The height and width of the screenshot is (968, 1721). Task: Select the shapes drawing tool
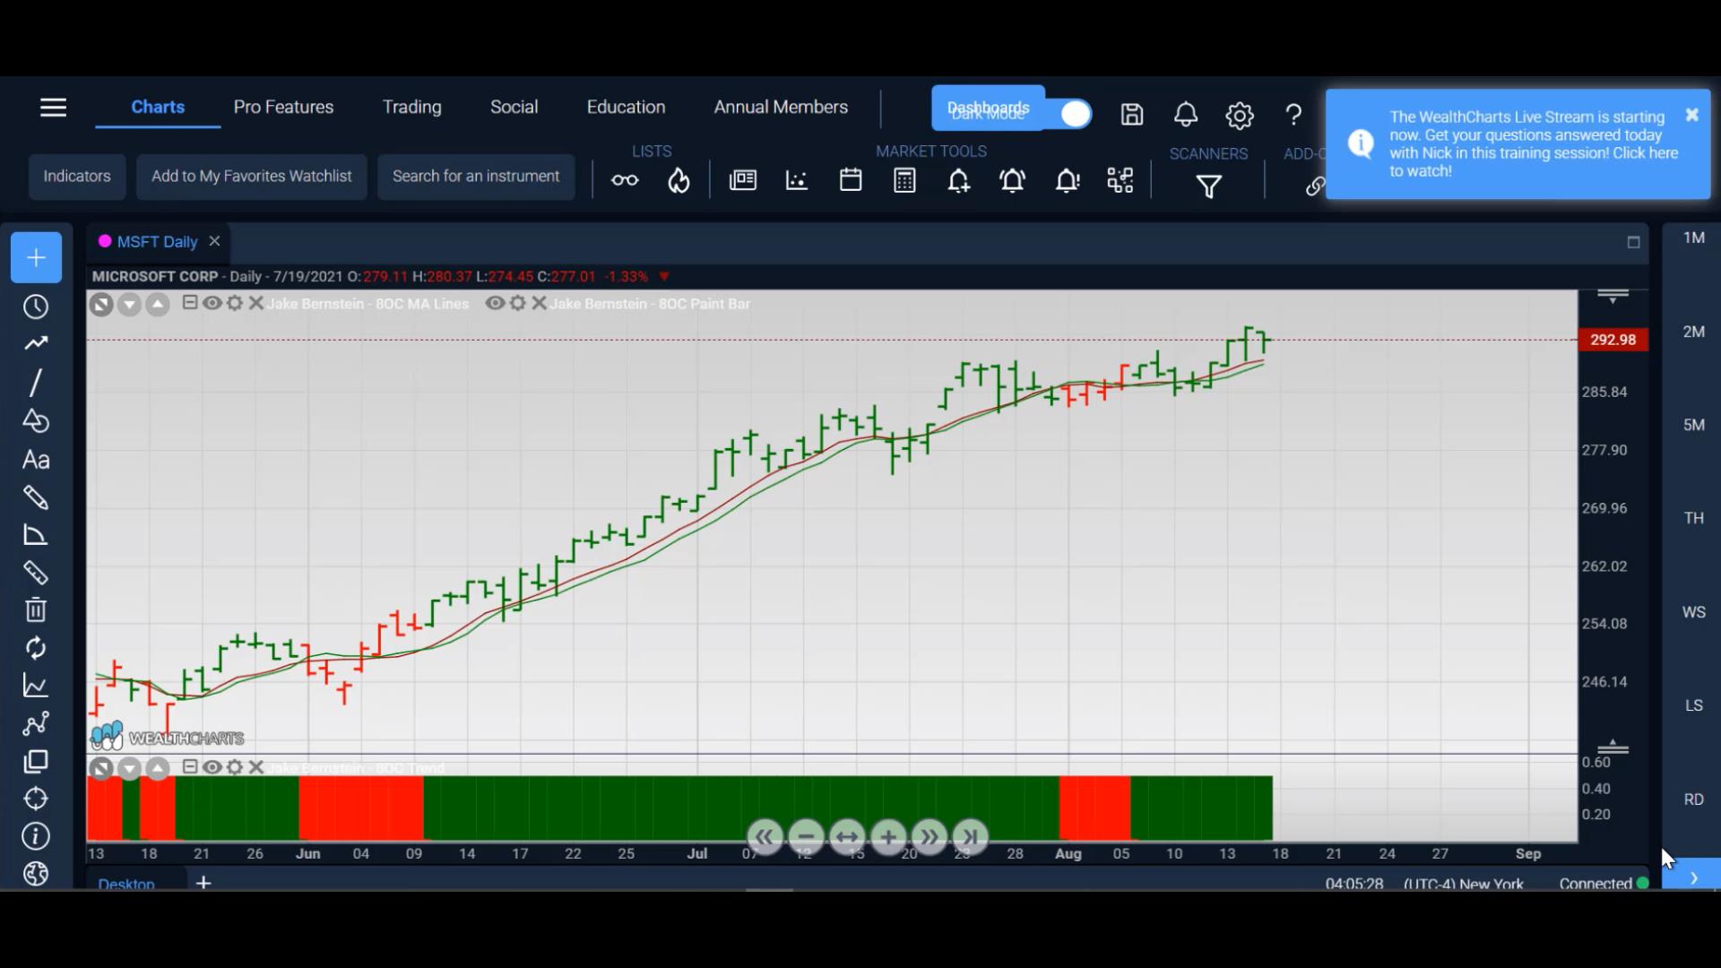tap(36, 420)
